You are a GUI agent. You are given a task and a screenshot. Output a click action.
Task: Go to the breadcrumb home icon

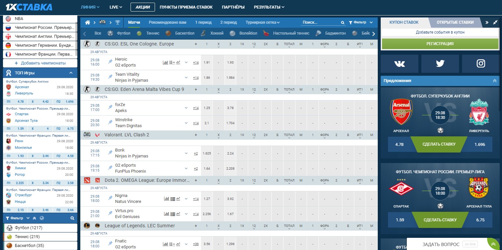coord(88,22)
